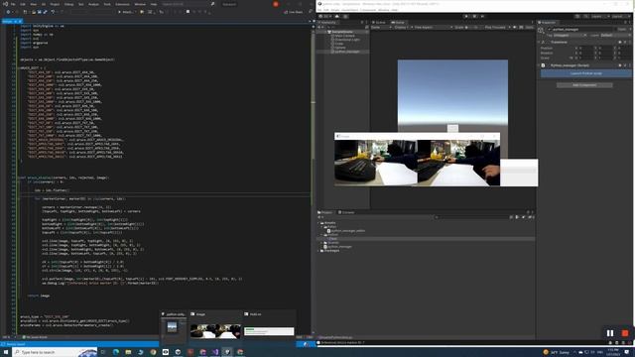
Task: Open Microsoft Edge from the taskbar
Action: 116,352
